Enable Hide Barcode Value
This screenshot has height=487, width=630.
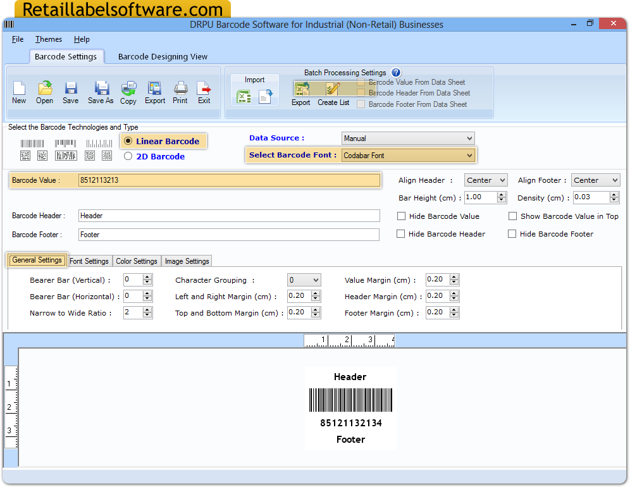click(x=401, y=216)
